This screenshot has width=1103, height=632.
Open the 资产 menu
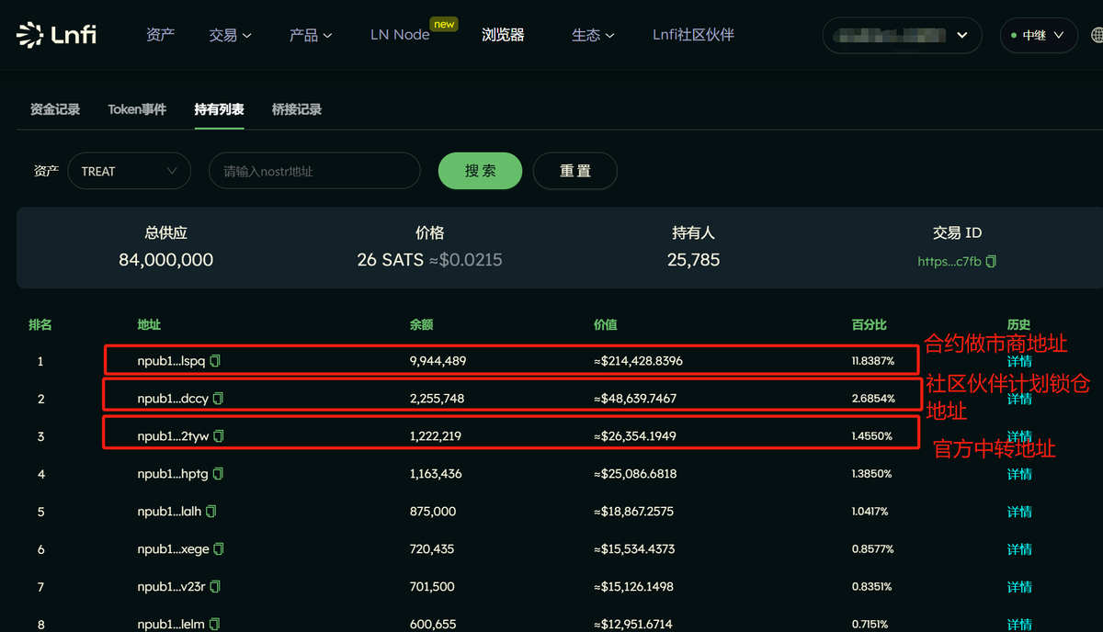tap(160, 35)
